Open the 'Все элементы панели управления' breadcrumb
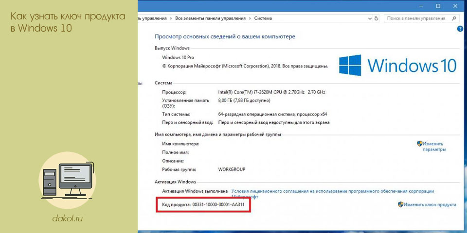Screen dimensions: 467x233 pyautogui.click(x=210, y=18)
